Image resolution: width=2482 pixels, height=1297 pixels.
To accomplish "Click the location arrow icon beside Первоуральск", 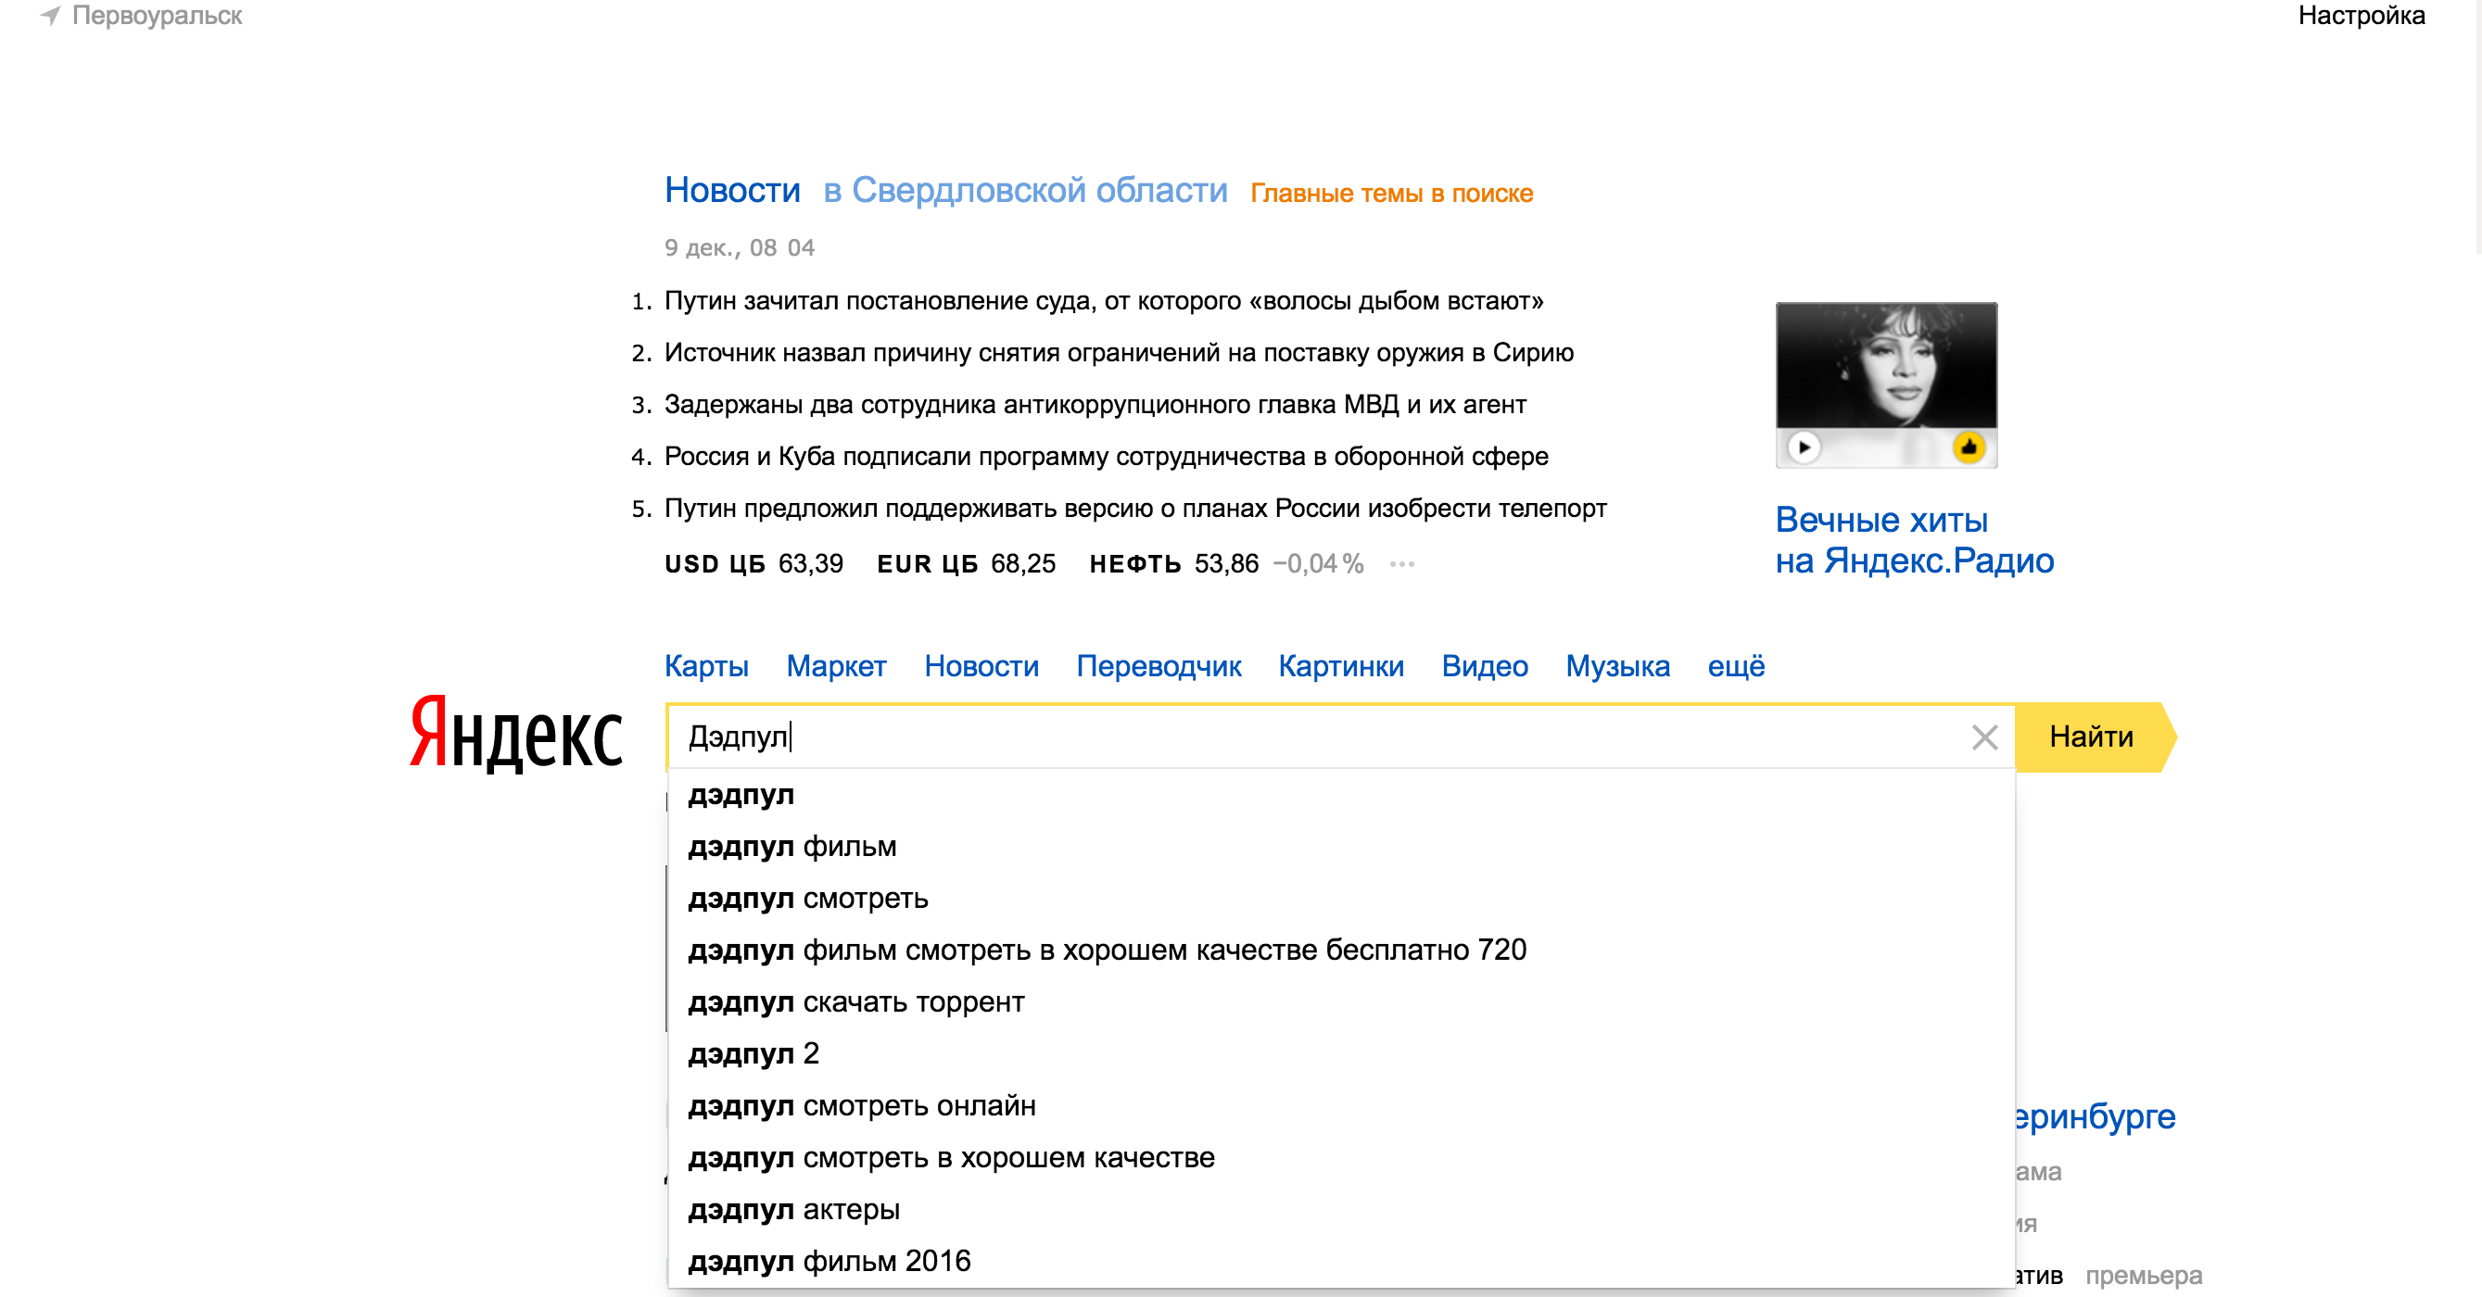I will [x=50, y=16].
